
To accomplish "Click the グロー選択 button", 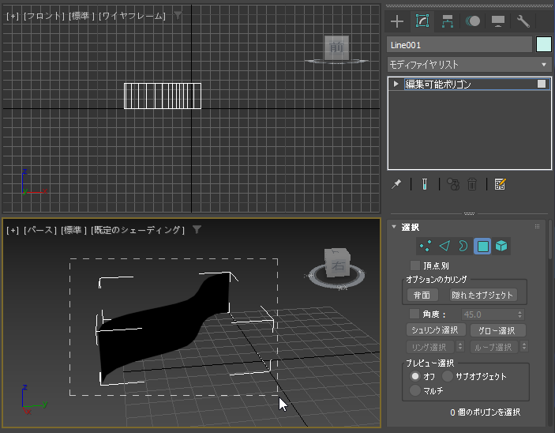I will (497, 330).
